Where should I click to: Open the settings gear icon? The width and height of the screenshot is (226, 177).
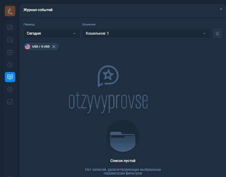click(10, 90)
